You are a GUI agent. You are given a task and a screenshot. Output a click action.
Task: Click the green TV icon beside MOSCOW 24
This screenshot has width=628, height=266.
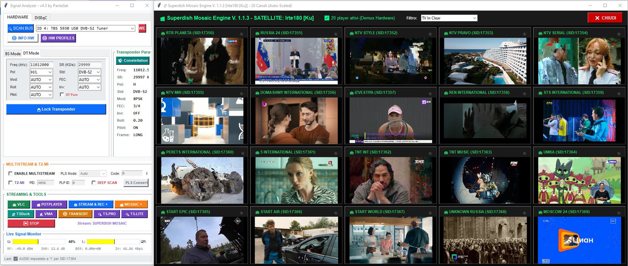540,212
